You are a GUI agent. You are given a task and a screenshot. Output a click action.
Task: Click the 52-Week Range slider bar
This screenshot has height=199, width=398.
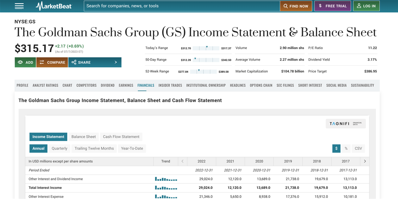(x=203, y=72)
